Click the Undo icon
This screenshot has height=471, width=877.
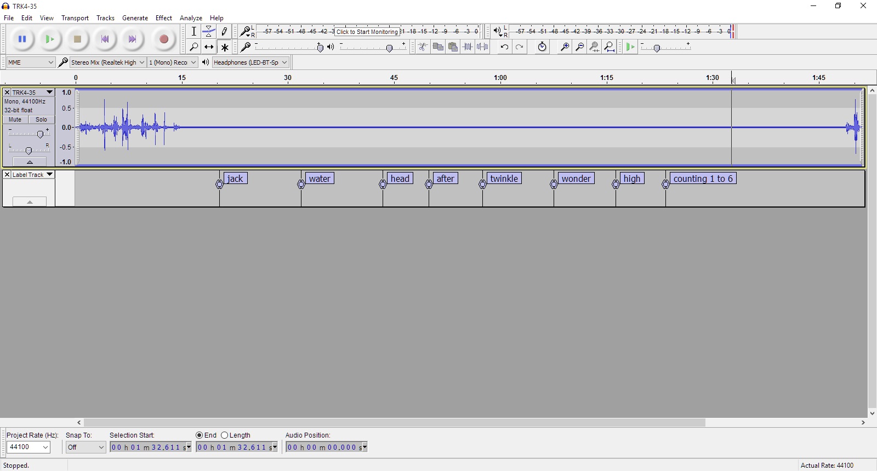[x=504, y=47]
